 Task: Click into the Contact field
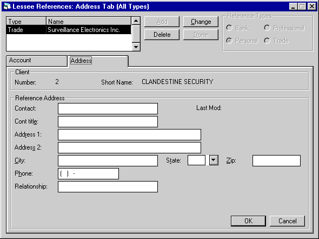[108, 108]
